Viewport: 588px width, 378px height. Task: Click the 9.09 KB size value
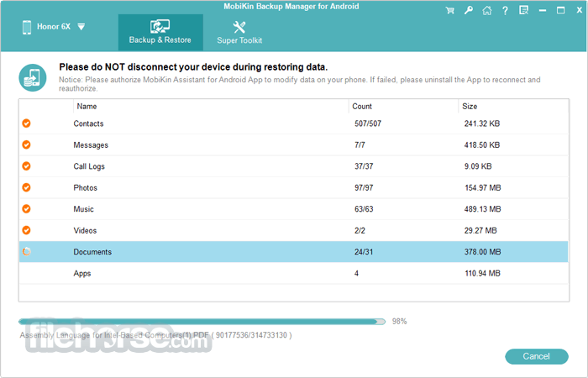tap(478, 166)
